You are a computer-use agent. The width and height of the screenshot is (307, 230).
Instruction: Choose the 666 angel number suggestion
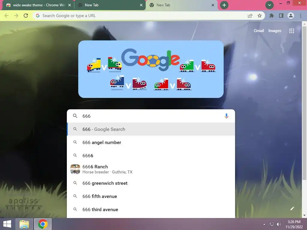pos(151,142)
